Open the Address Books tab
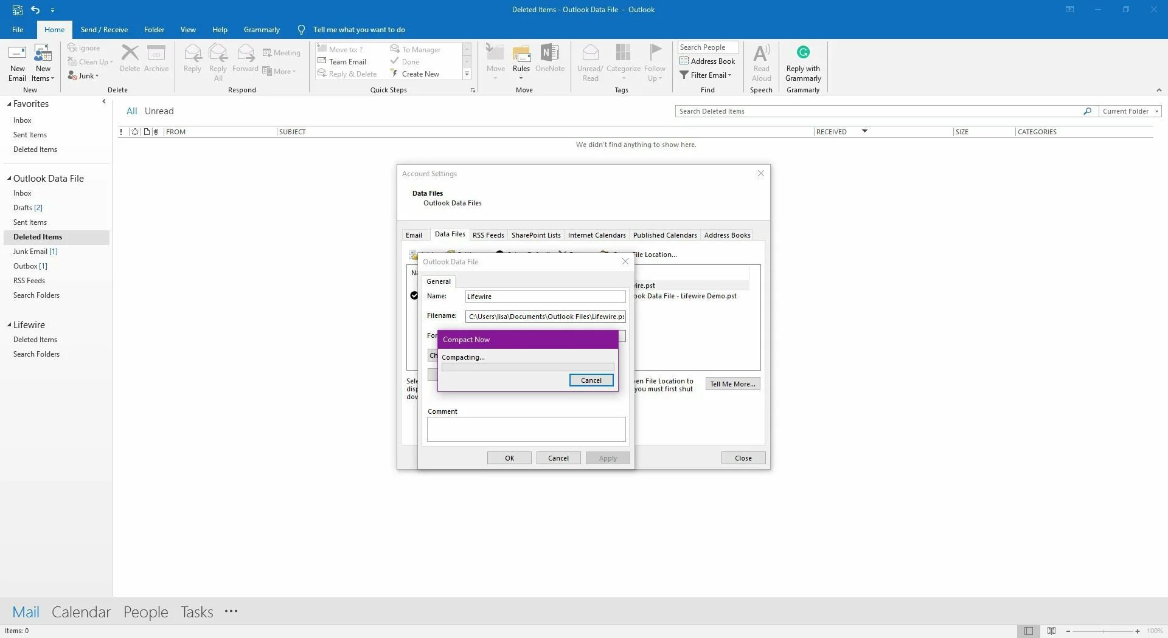The image size is (1168, 638). click(727, 235)
